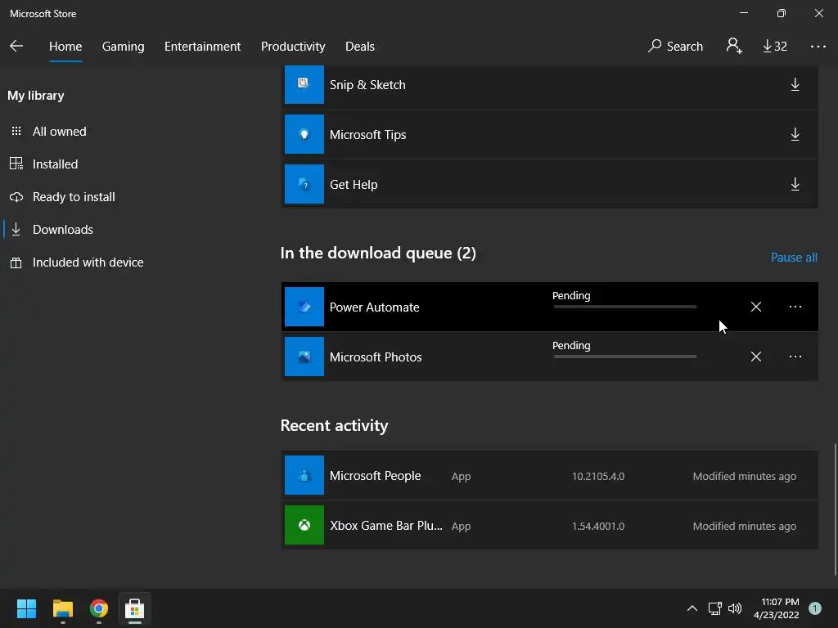
Task: Open Included with device section
Action: click(88, 262)
